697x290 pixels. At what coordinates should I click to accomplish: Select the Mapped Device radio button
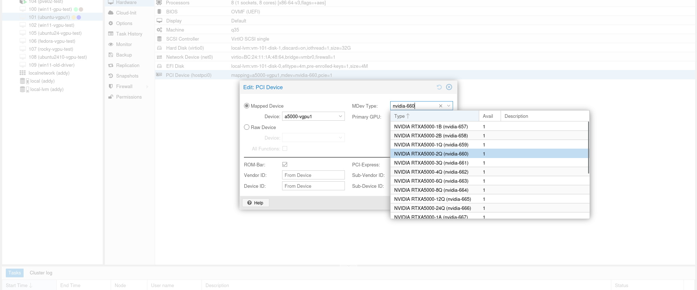point(247,106)
